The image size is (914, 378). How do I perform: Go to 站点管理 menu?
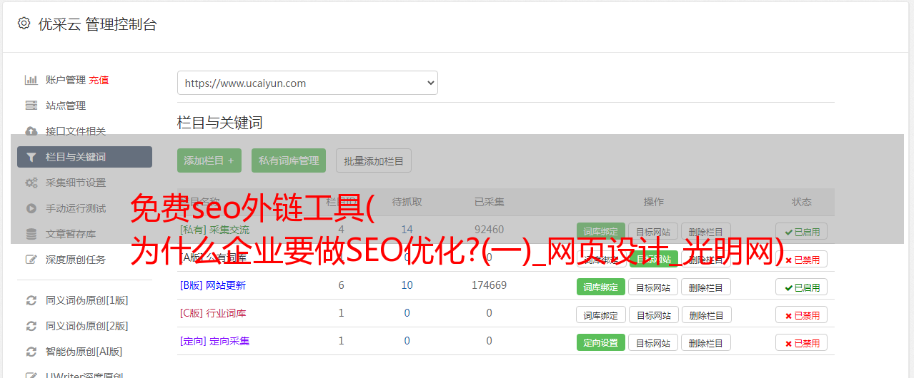click(66, 106)
